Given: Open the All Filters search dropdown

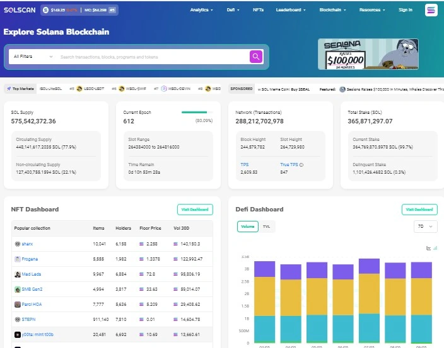Looking at the screenshot, I should pos(33,57).
